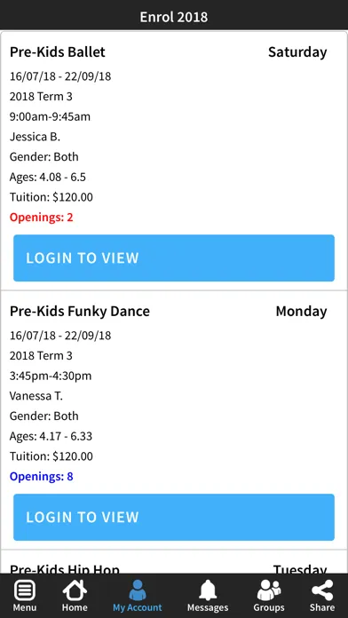Viewport: 348px width, 618px height.
Task: Select the Saturday day label
Action: click(x=297, y=52)
